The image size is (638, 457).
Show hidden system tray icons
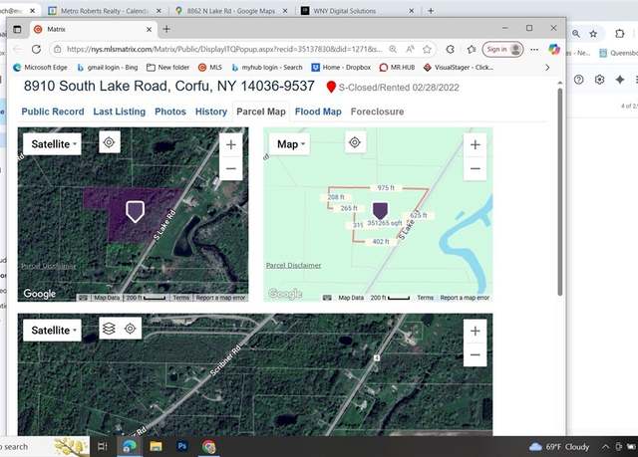click(605, 447)
